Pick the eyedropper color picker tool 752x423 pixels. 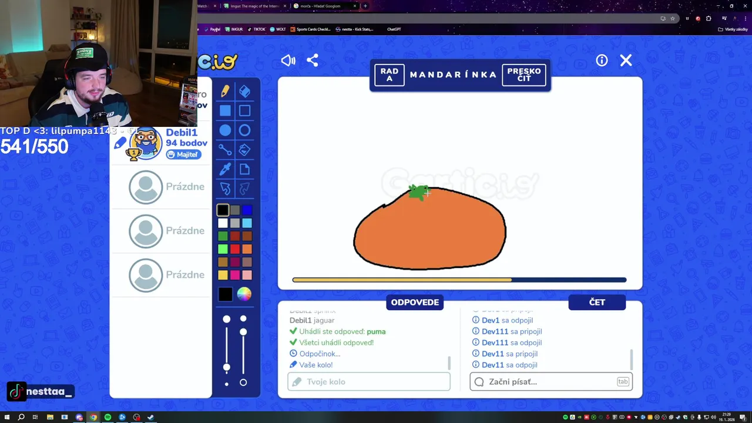tap(226, 169)
